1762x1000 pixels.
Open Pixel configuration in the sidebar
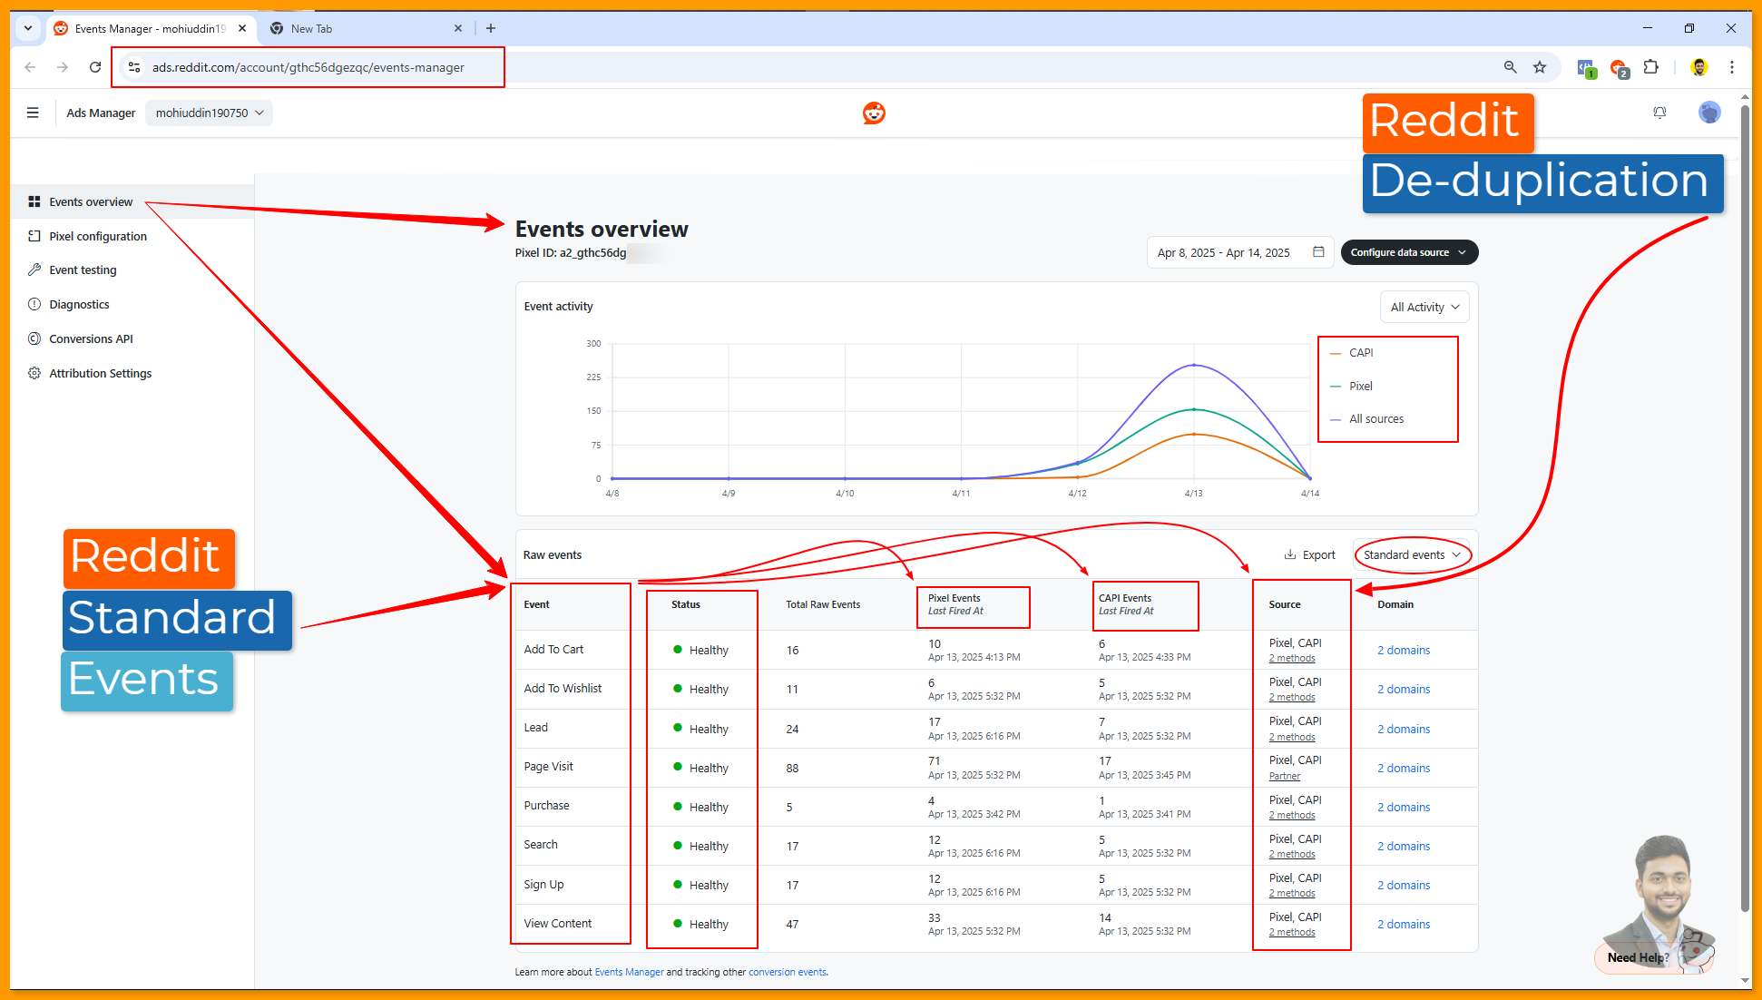tap(98, 237)
